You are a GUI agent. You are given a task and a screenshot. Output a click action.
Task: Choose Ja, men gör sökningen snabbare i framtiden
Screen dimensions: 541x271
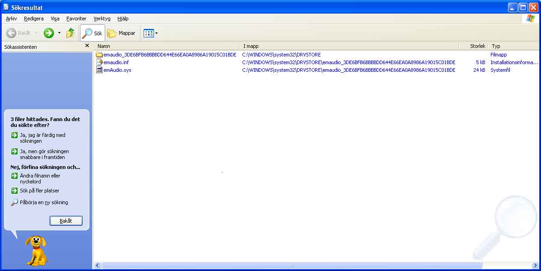pos(44,154)
